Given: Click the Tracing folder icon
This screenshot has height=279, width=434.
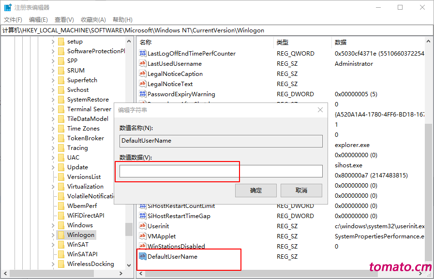Looking at the screenshot, I should pos(61,148).
